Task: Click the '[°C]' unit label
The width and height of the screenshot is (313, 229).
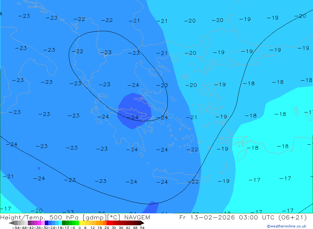Action: click(114, 217)
